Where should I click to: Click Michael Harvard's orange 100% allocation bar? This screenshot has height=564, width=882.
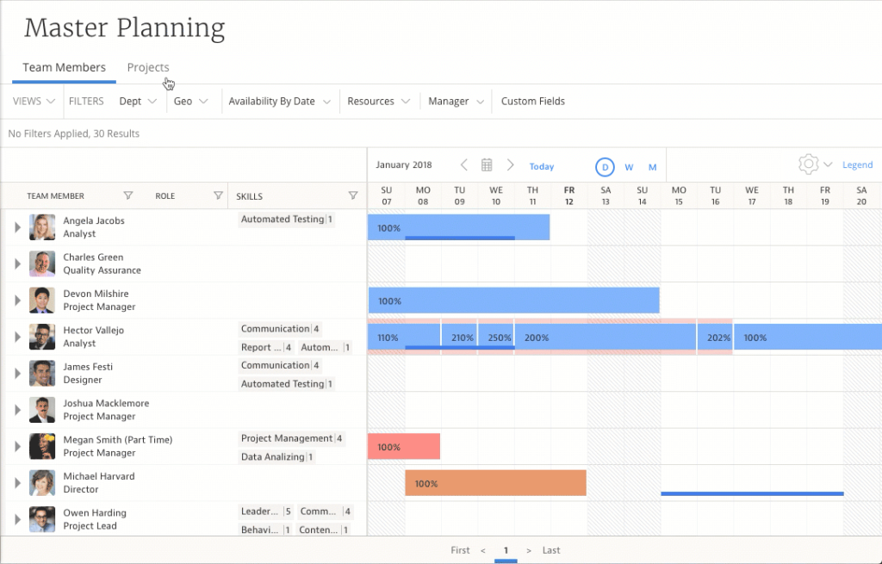coord(495,484)
